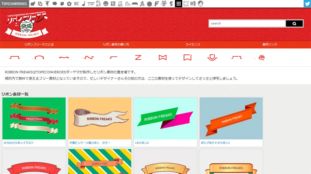This screenshot has width=311, height=174.
Task: Go to the ライセンス page
Action: (193, 44)
